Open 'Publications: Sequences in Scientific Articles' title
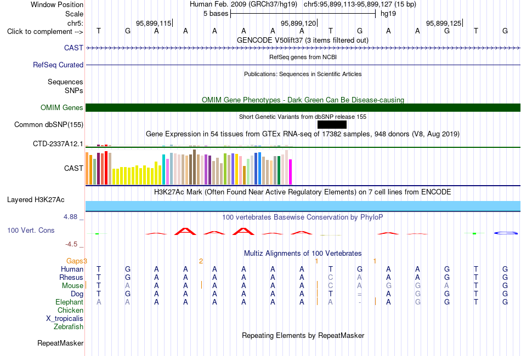The height and width of the screenshot is (356, 521). point(303,74)
